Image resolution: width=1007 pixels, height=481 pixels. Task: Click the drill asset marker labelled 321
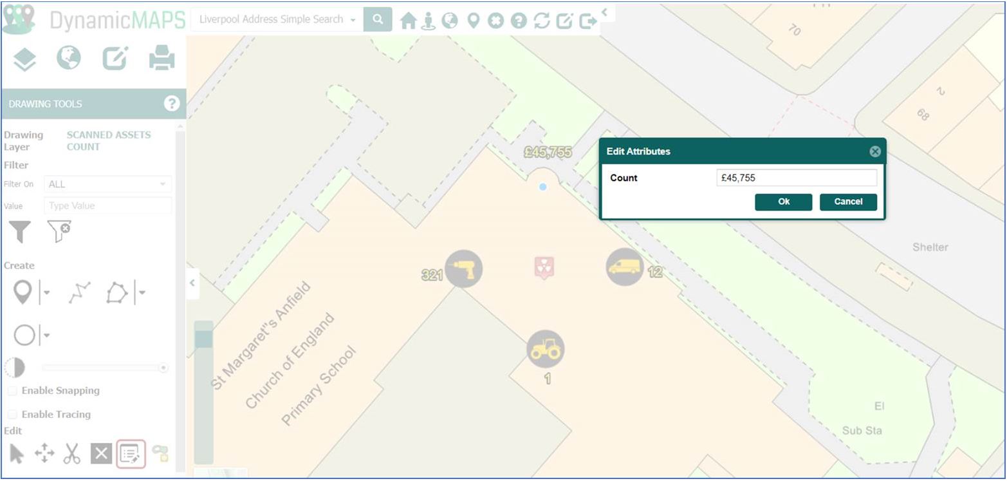tap(463, 269)
